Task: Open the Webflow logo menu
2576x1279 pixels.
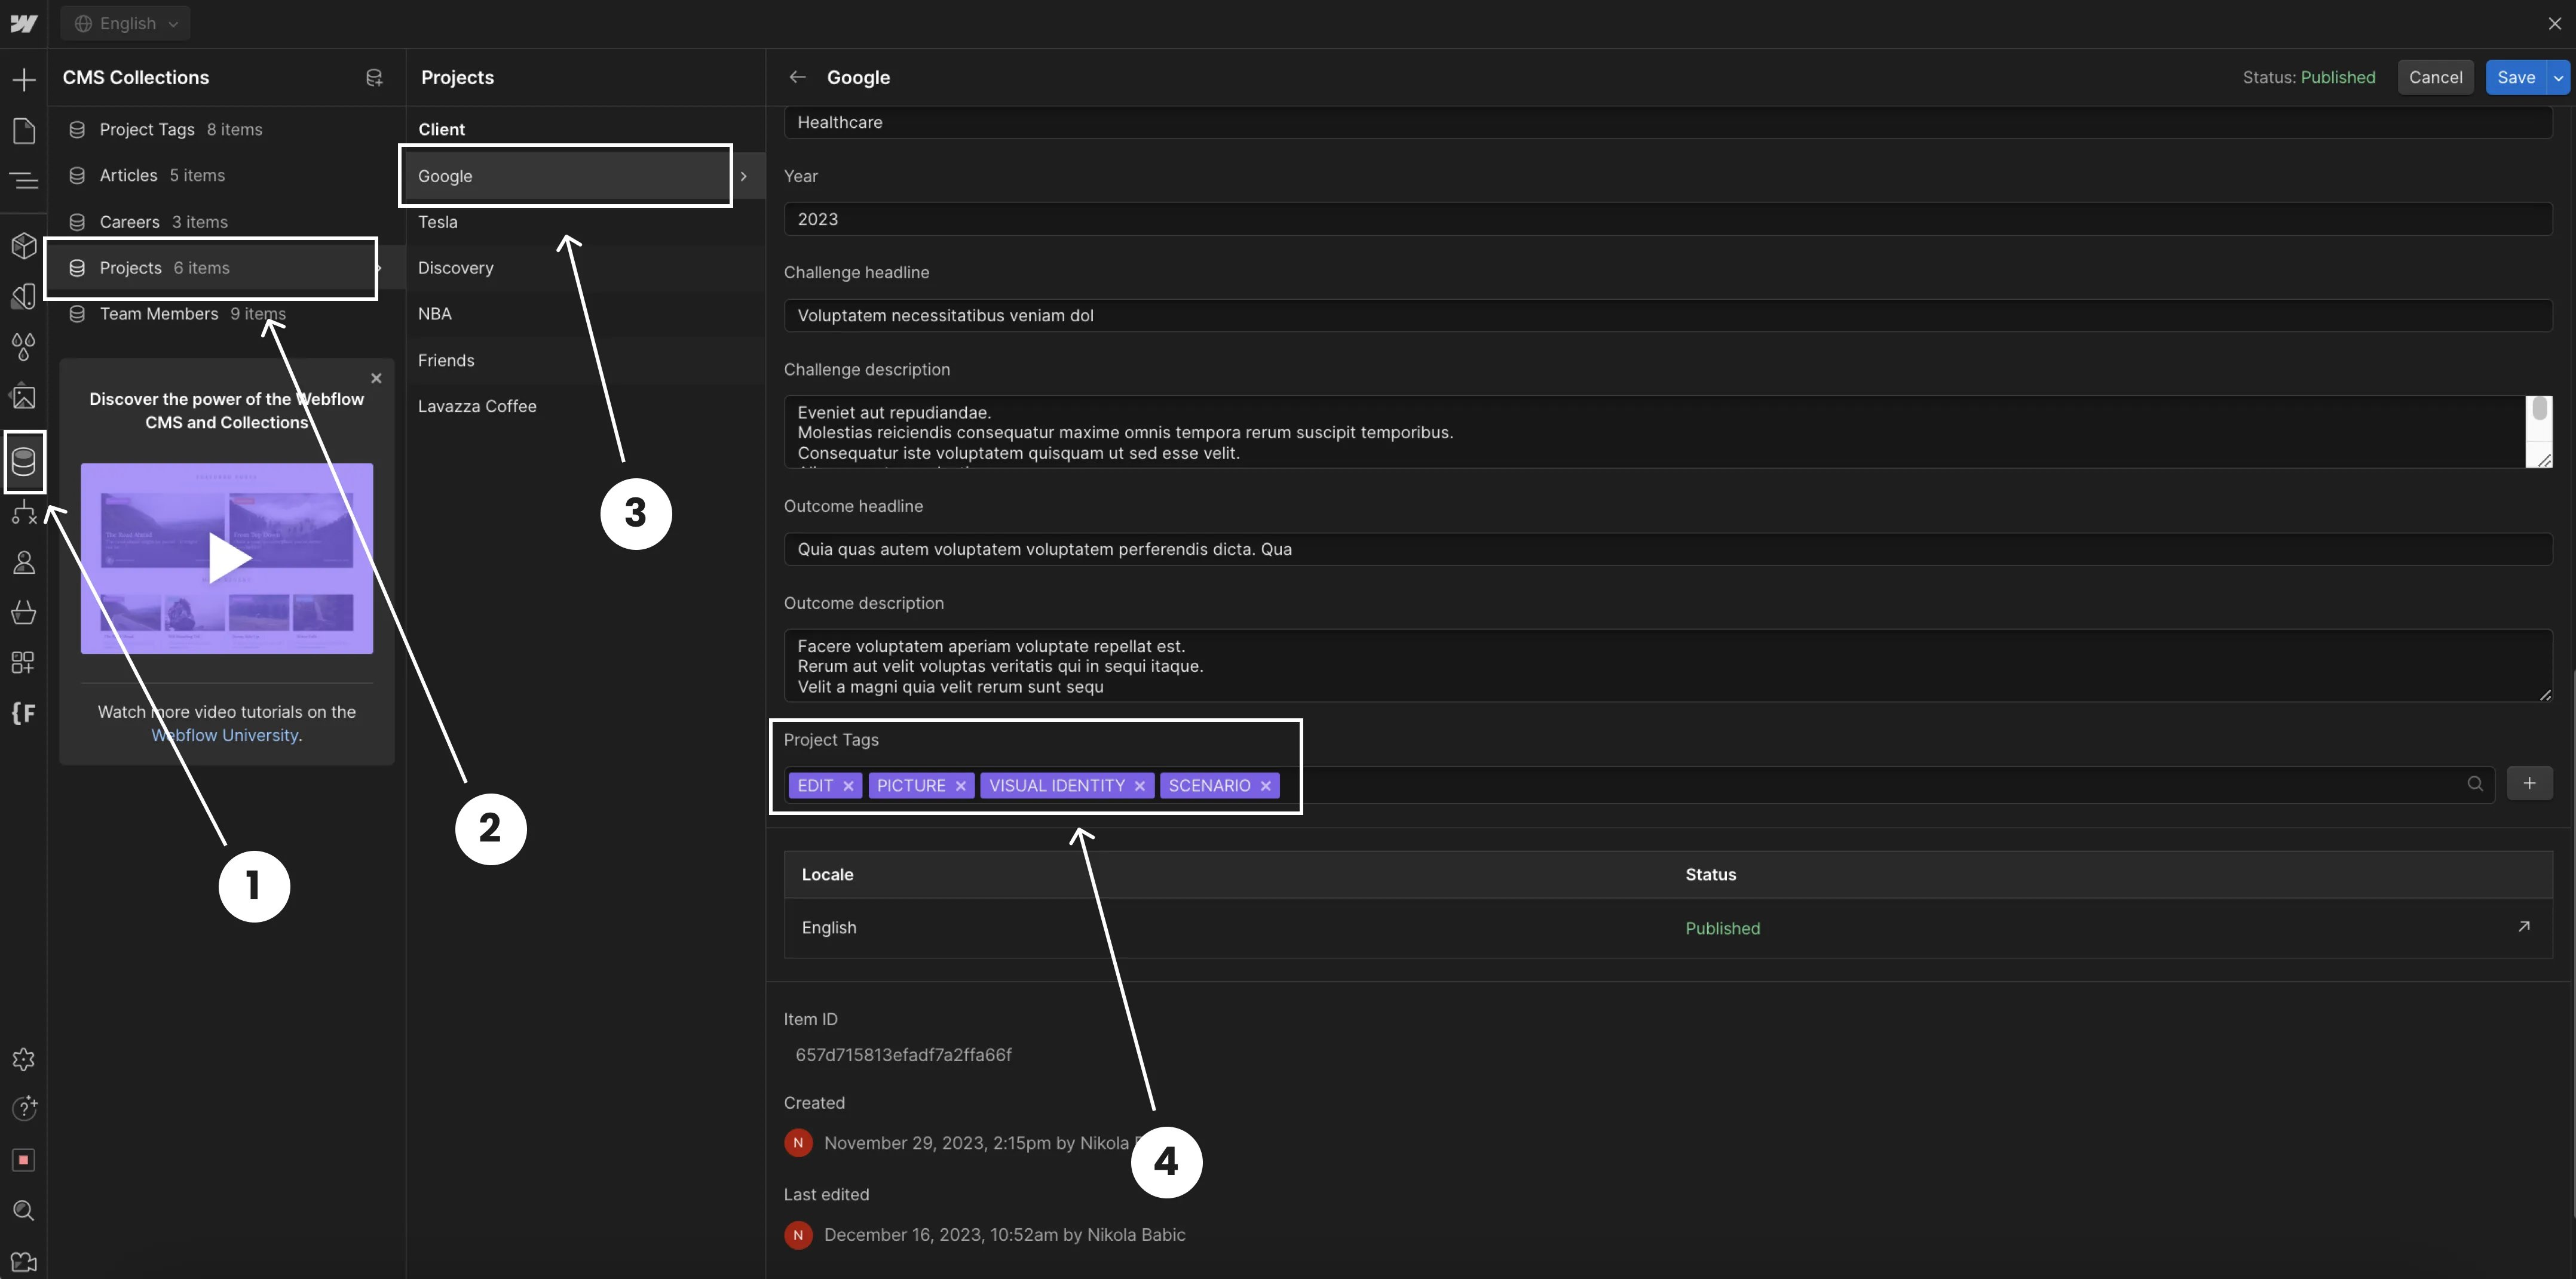Action: [x=24, y=23]
